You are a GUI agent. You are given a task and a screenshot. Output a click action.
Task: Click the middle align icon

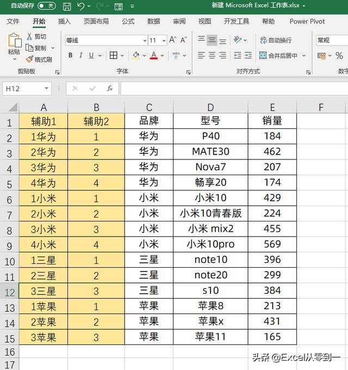(x=212, y=40)
